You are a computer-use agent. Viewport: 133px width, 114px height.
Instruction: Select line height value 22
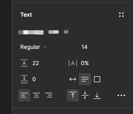tap(36, 63)
